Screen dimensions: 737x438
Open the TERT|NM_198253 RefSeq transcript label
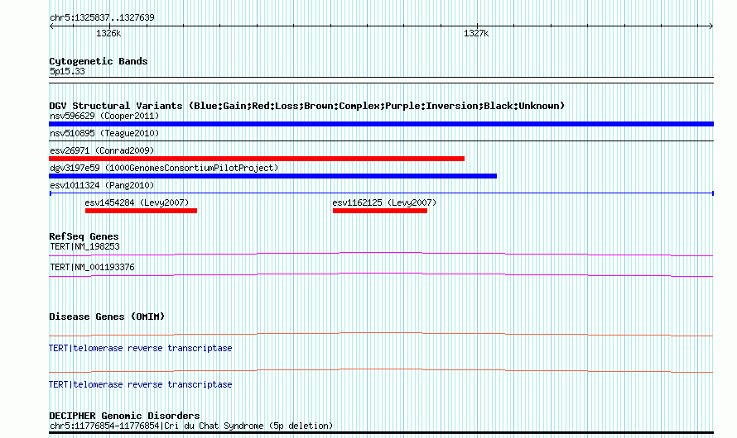click(84, 246)
